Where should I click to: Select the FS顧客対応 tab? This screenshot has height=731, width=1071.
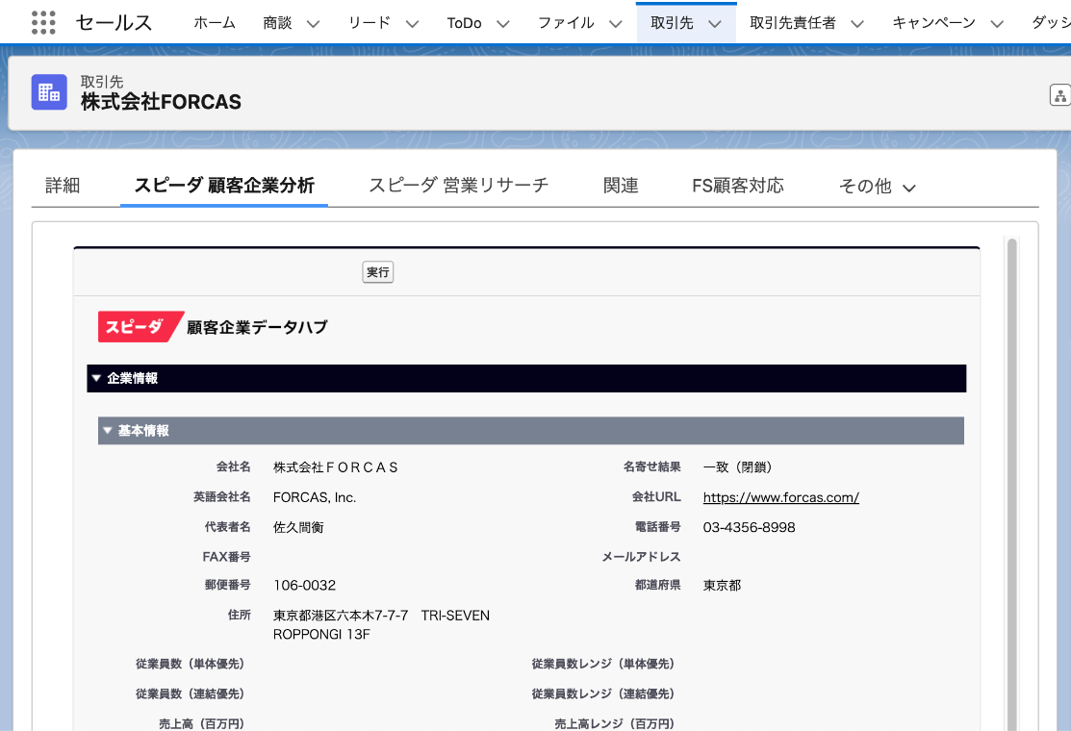(x=738, y=186)
